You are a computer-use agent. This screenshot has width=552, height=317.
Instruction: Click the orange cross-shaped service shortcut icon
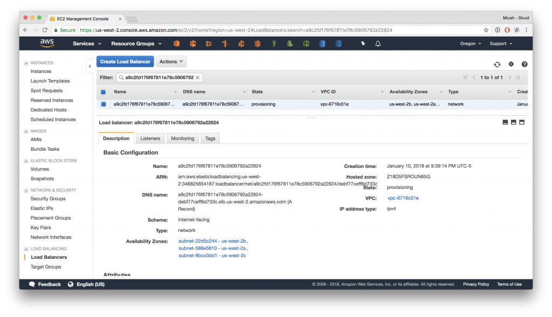[225, 44]
